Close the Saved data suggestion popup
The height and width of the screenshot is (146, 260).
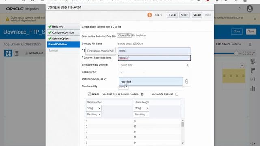pyautogui.click(x=188, y=65)
